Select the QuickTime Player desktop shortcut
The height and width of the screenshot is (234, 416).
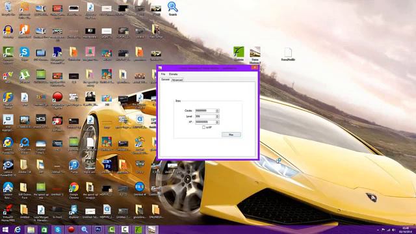pyautogui.click(x=25, y=146)
